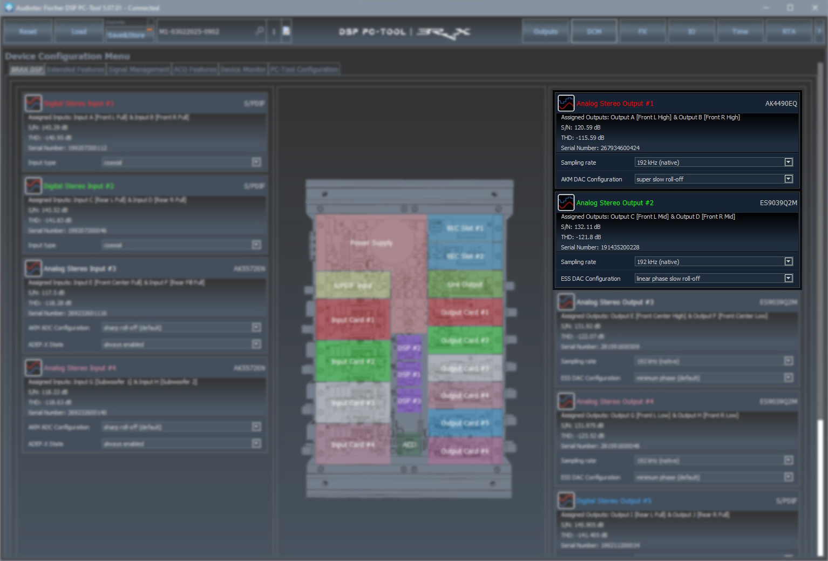Expand Input type dropdown for Digital Input #1
The height and width of the screenshot is (561, 828).
click(x=256, y=163)
